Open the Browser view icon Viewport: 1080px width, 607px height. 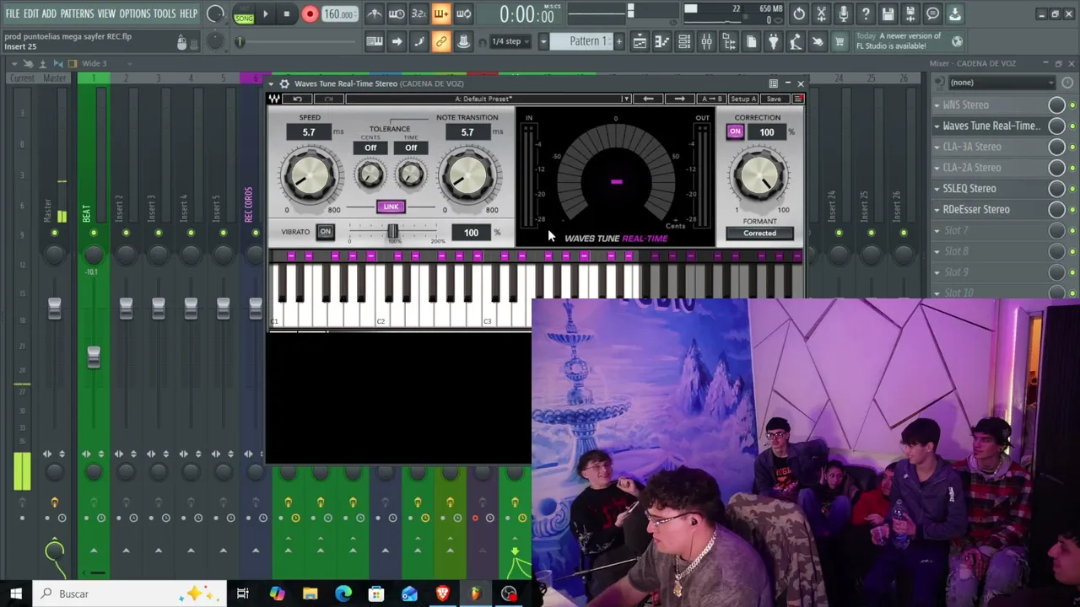click(x=728, y=41)
